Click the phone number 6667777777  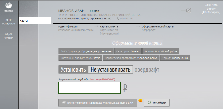click(127, 19)
